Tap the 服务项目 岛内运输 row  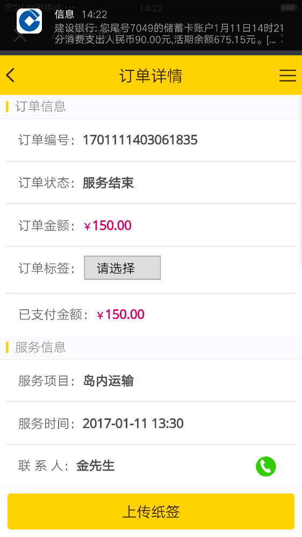point(151,381)
